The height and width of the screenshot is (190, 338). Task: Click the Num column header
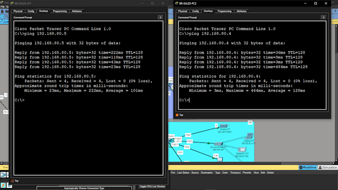click(x=256, y=173)
